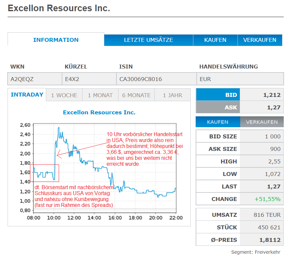Switch to the INFORMATION tab
The height and width of the screenshot is (259, 291).
click(56, 40)
